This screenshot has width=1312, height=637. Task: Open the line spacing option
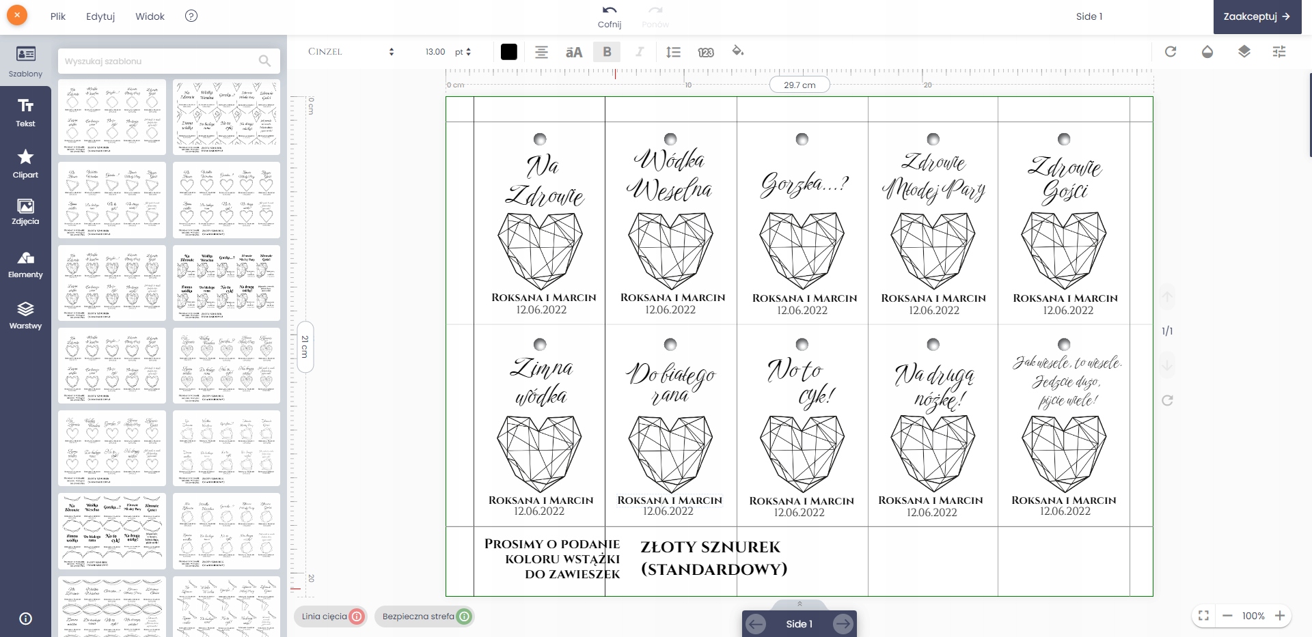click(x=673, y=52)
